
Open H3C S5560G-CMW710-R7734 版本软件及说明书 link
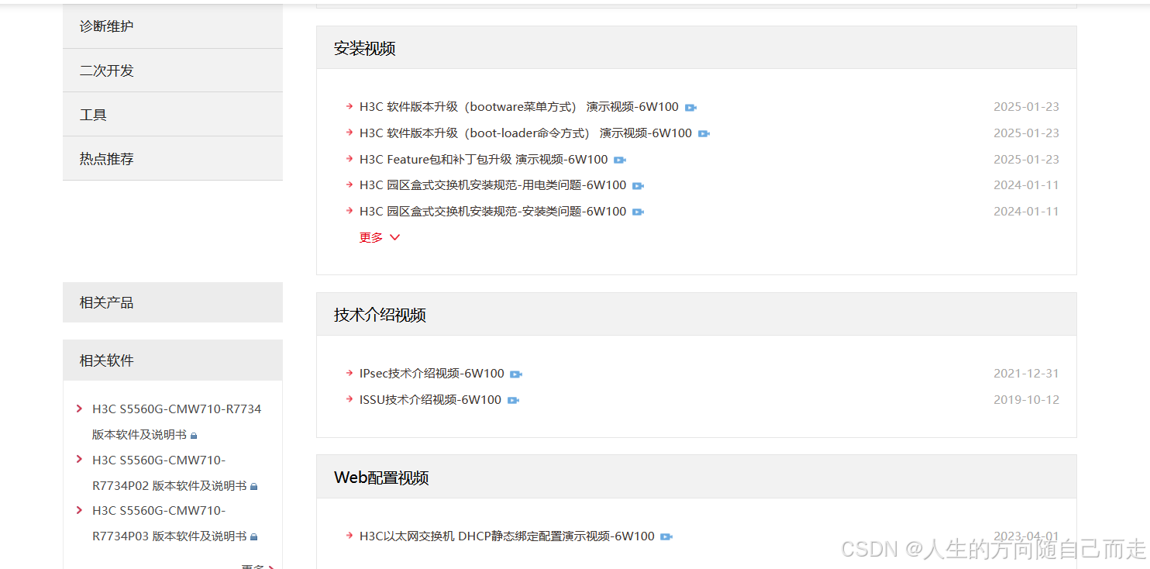177,422
